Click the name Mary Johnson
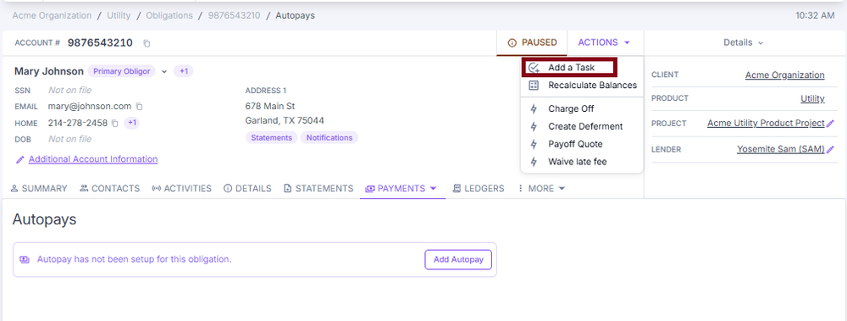 [49, 71]
